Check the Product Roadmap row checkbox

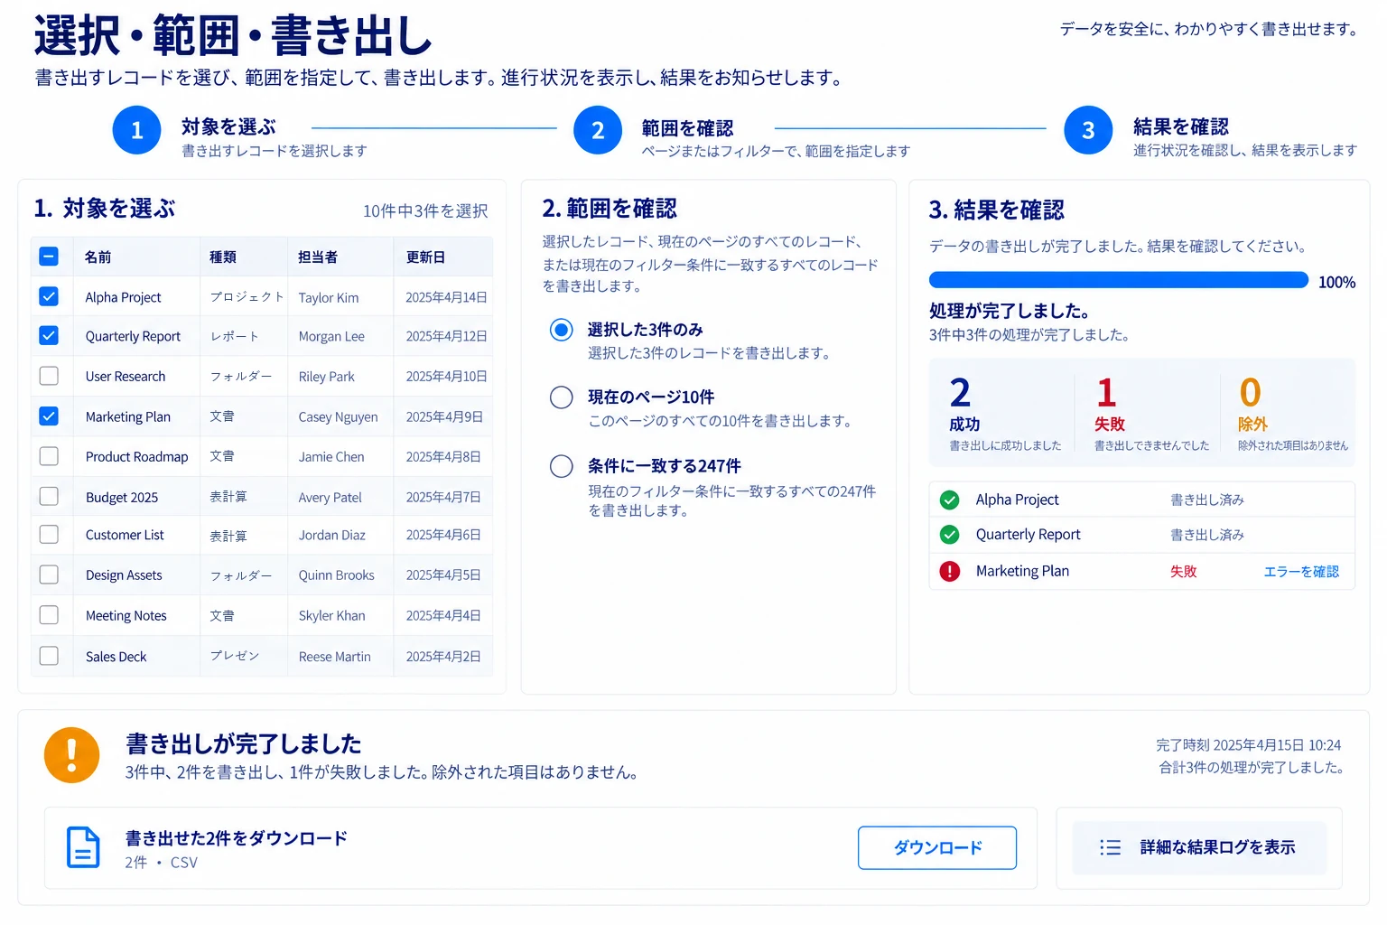[x=49, y=456]
